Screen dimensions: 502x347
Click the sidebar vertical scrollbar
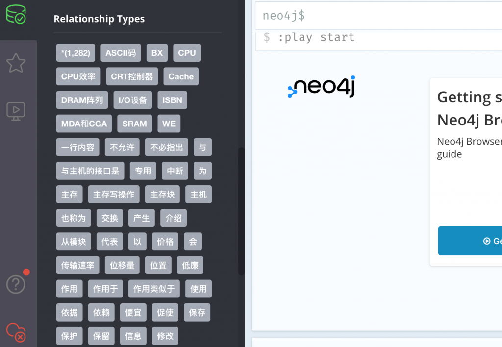click(x=241, y=211)
